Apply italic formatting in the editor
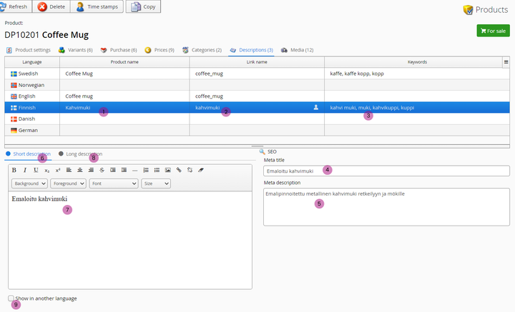Screen dimensions: 515x312 click(x=25, y=170)
